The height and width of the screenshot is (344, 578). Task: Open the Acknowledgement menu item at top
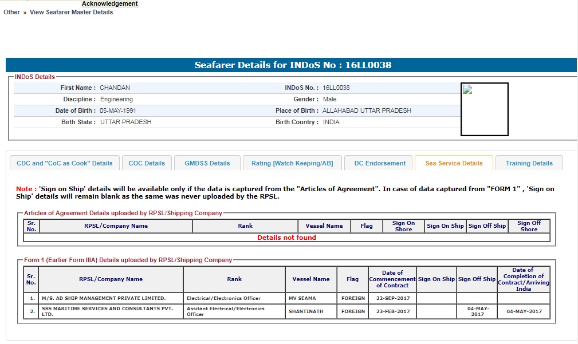tap(109, 3)
